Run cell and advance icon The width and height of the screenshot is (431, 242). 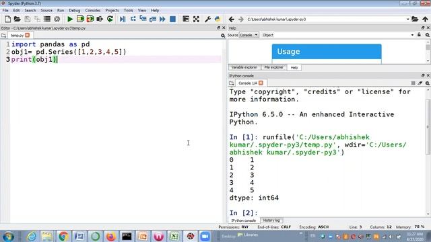click(90, 19)
